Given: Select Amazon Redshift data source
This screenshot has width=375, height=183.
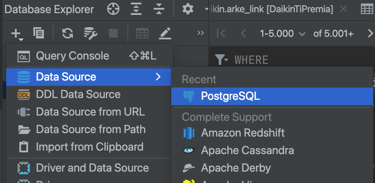Looking at the screenshot, I should 242,133.
